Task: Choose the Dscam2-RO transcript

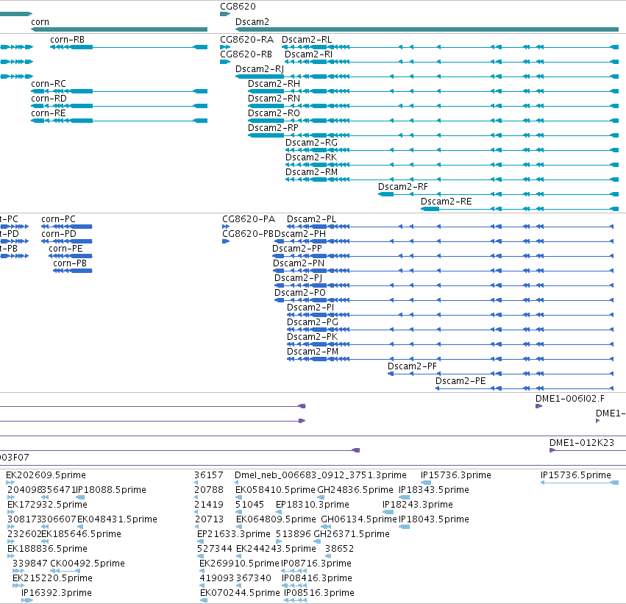Action: pos(274,113)
